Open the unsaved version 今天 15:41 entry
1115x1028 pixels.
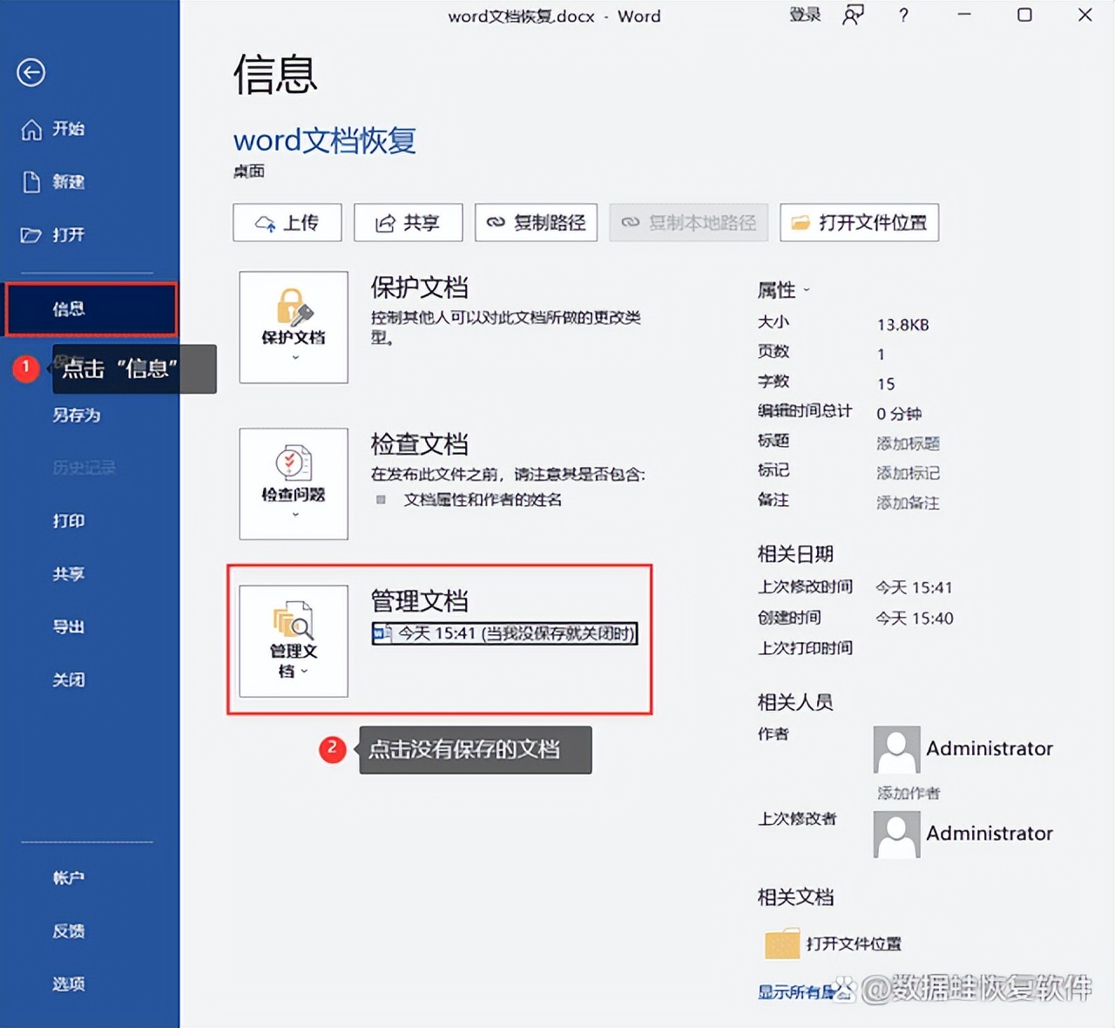tap(505, 633)
